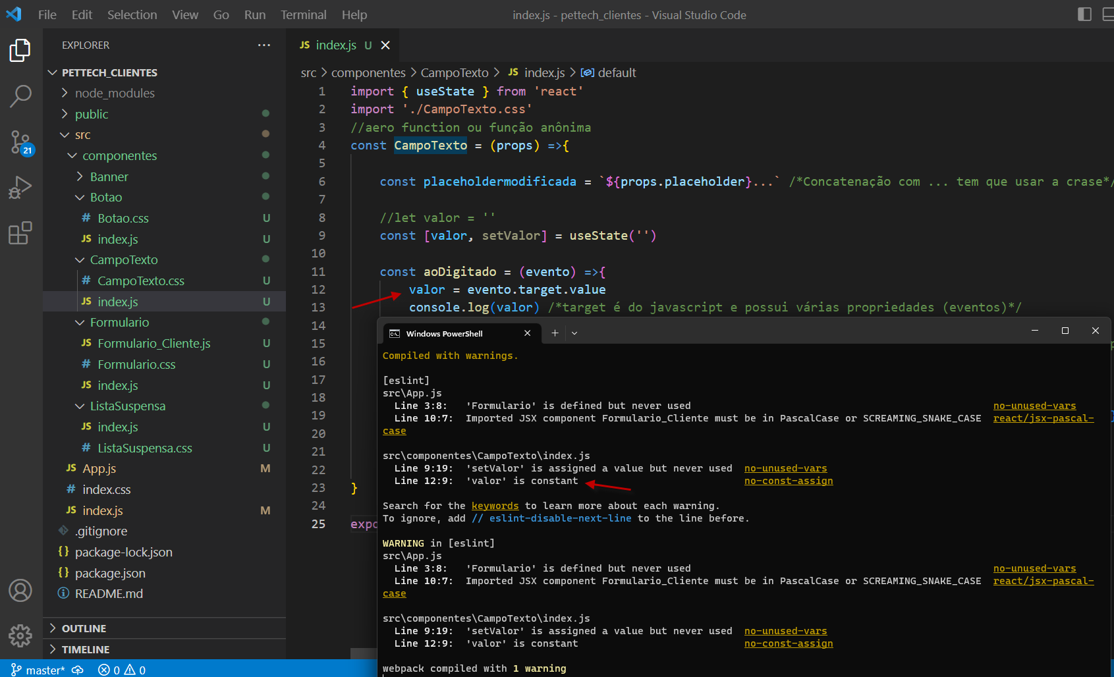Open package-lock.json file
Image resolution: width=1114 pixels, height=677 pixels.
124,552
